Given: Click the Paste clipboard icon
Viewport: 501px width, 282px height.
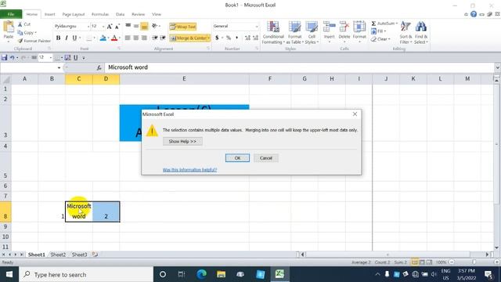Looking at the screenshot, I should pyautogui.click(x=9, y=27).
